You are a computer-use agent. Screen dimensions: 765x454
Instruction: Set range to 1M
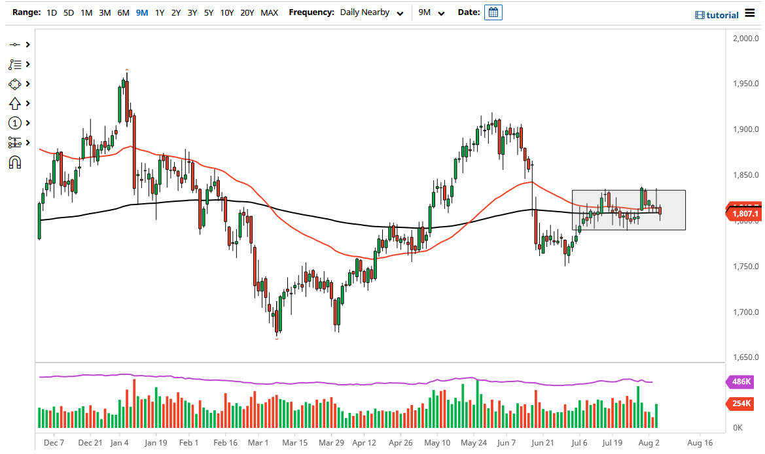pos(86,12)
